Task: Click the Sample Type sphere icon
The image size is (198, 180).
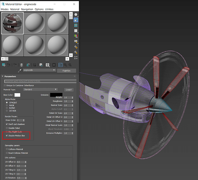Action: coord(76,15)
